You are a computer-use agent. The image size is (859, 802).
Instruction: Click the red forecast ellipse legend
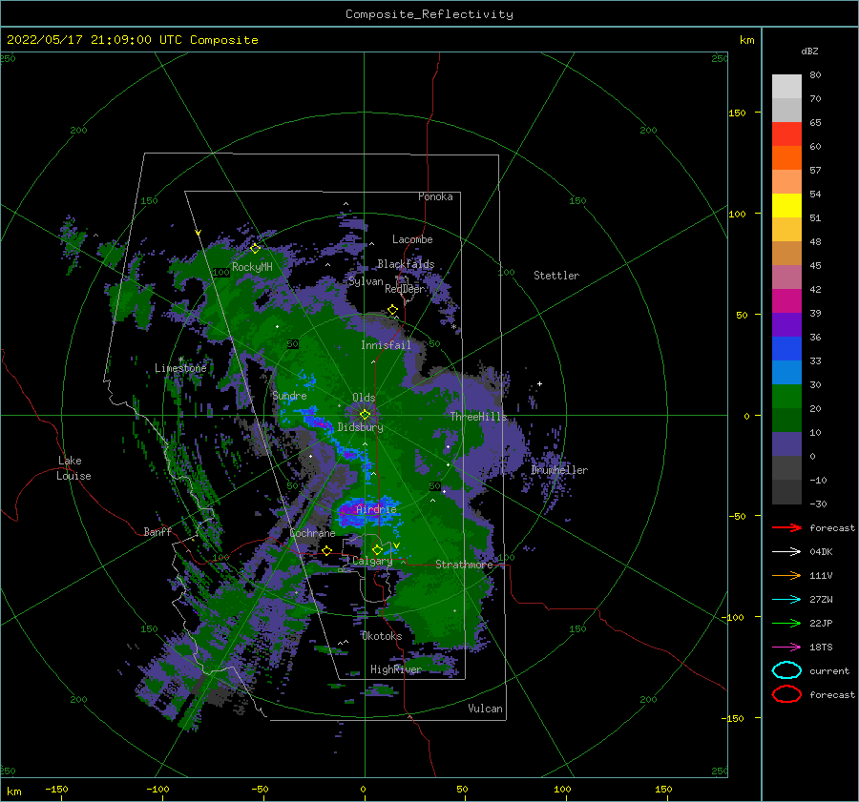click(x=786, y=694)
